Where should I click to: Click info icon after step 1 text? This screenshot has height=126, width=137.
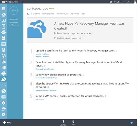click(x=117, y=51)
